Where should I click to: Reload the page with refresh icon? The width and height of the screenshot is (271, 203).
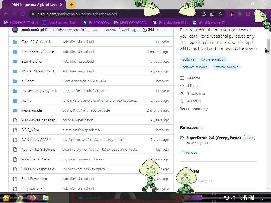coord(23,14)
